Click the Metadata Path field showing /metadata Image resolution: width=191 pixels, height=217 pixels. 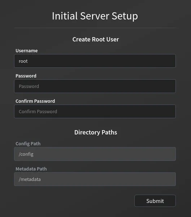point(95,179)
